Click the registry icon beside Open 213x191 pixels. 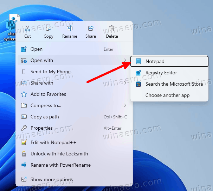point(24,49)
